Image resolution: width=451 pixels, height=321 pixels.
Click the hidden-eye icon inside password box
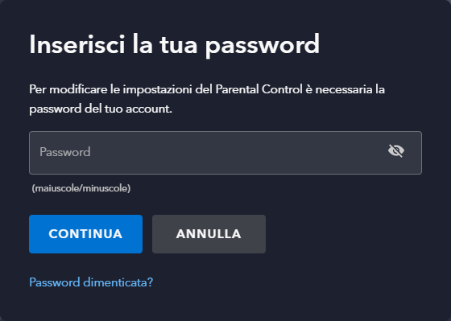coord(396,151)
